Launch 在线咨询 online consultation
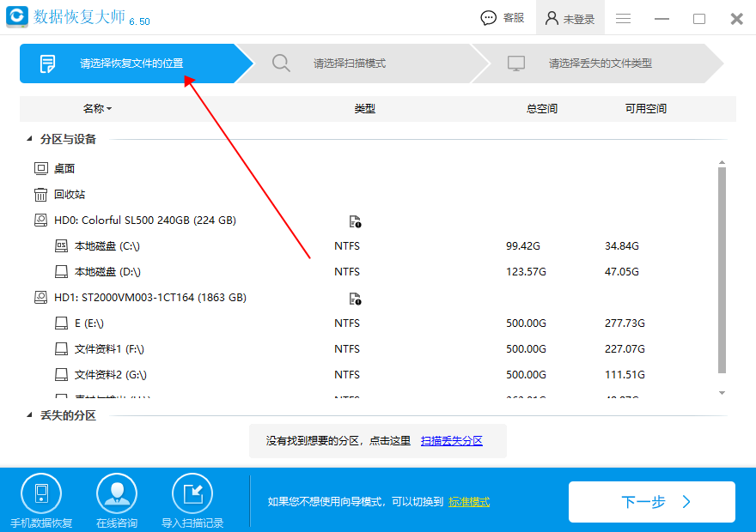 coord(116,493)
